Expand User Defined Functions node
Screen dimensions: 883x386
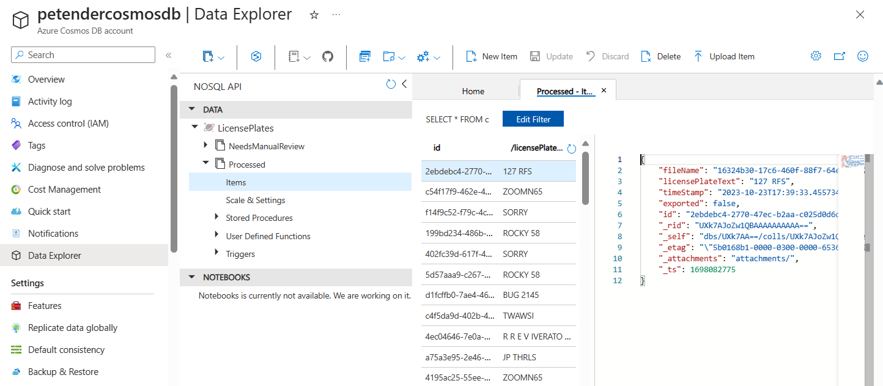[216, 236]
